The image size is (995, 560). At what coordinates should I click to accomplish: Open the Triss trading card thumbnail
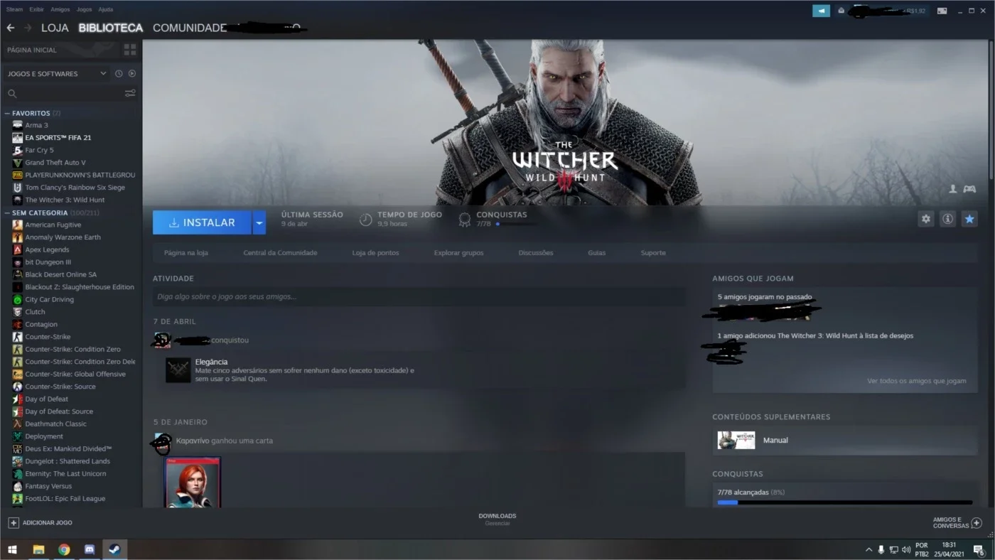tap(193, 482)
